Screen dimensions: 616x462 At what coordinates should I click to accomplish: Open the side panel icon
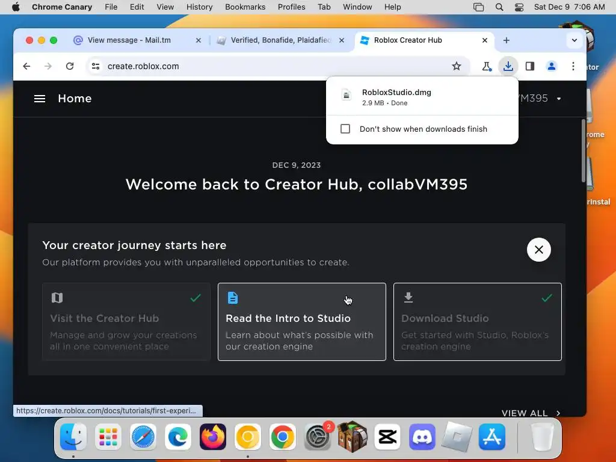(x=529, y=66)
